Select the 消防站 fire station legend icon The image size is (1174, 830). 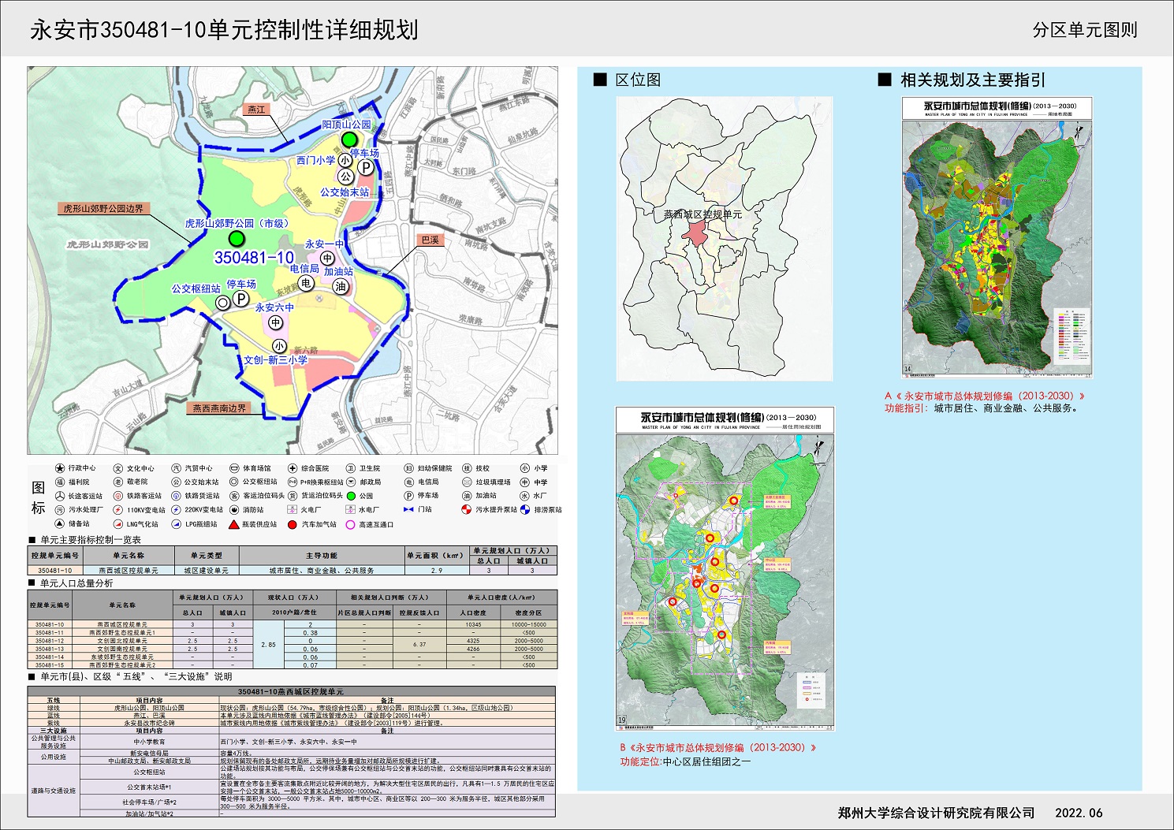coord(234,510)
